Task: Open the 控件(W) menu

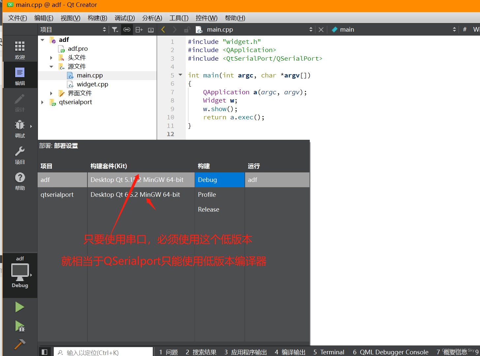Action: click(x=207, y=18)
